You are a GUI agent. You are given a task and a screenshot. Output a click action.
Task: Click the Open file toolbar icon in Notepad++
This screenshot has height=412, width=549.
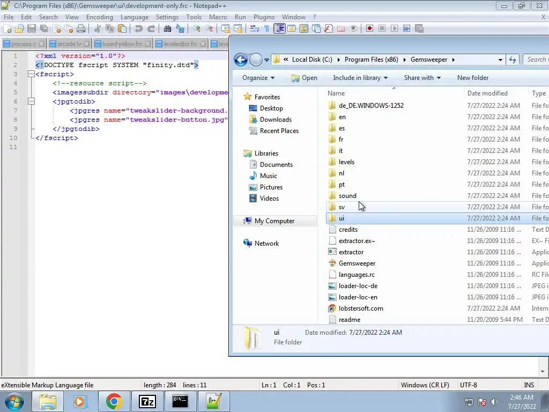click(19, 29)
